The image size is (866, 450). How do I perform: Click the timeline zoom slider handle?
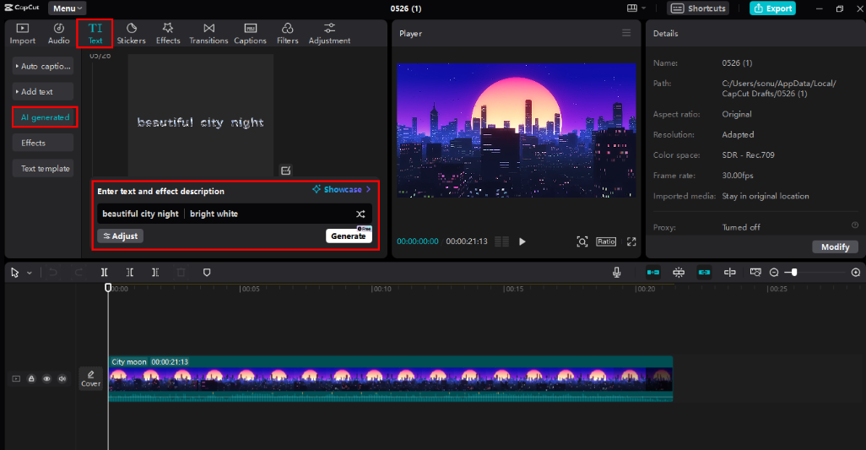pyautogui.click(x=794, y=272)
